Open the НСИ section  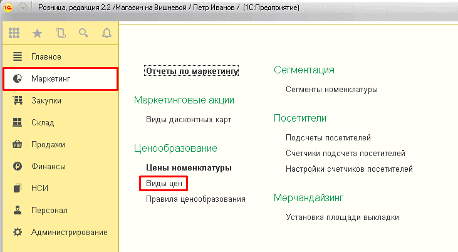pos(39,188)
